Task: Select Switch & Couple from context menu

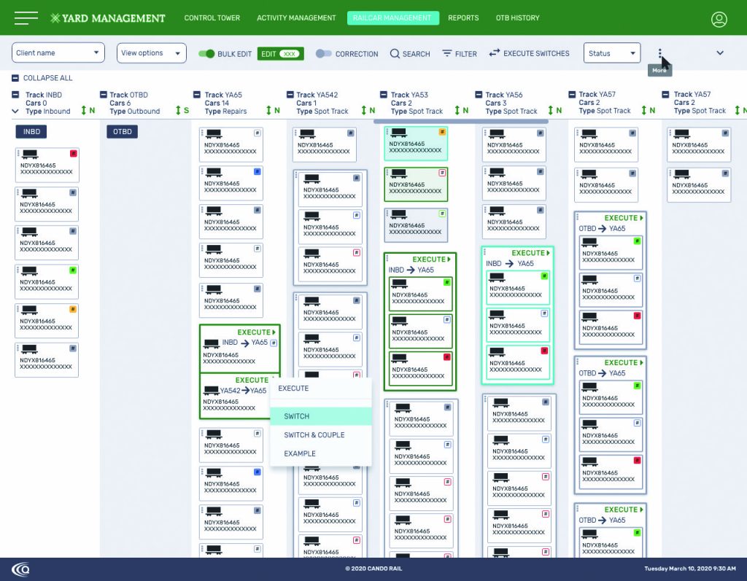Action: click(x=314, y=435)
